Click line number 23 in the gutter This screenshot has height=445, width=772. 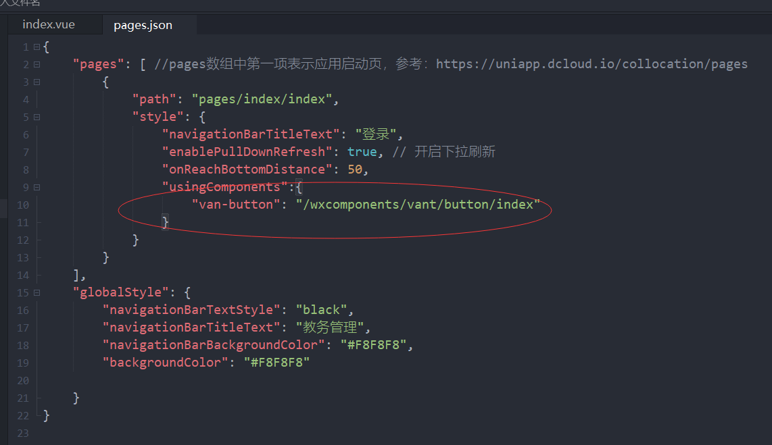23,434
